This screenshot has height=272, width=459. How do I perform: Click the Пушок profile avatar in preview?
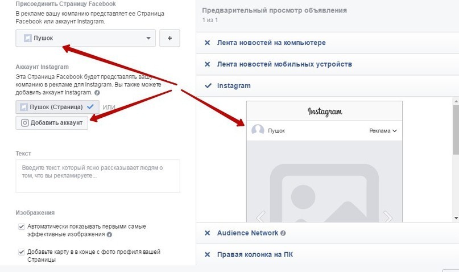(x=258, y=130)
